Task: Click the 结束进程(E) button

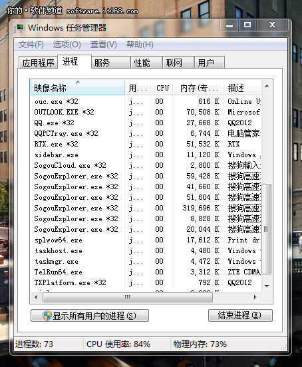Action: pos(240,315)
